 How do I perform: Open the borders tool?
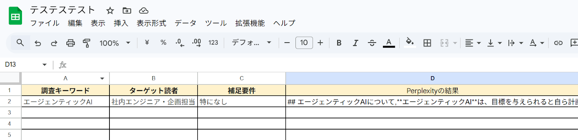pos(427,43)
